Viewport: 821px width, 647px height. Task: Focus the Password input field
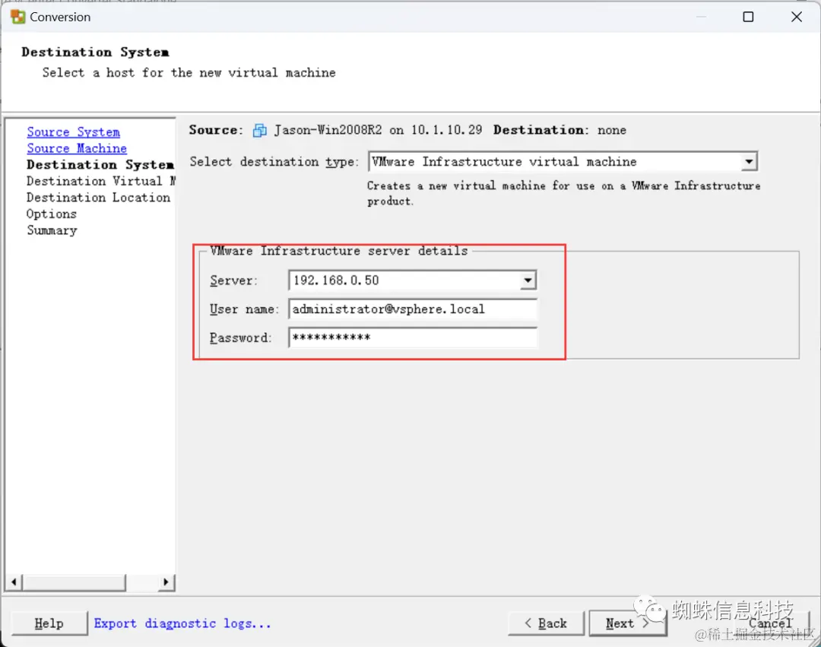tap(413, 338)
